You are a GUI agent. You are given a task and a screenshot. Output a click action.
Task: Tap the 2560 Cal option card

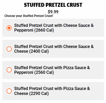(x=53, y=70)
